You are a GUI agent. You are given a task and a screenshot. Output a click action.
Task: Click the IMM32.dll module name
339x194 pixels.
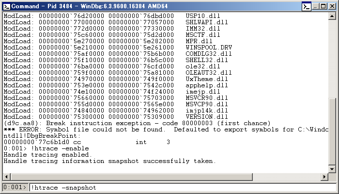[203, 29]
